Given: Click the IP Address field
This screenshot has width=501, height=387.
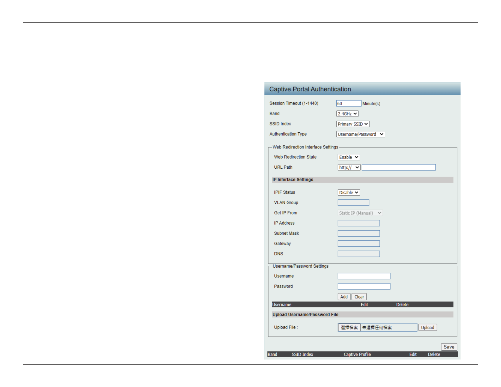Looking at the screenshot, I should 359,223.
